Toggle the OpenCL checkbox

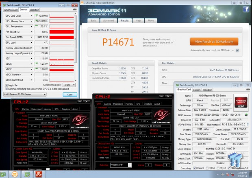(x=194, y=168)
